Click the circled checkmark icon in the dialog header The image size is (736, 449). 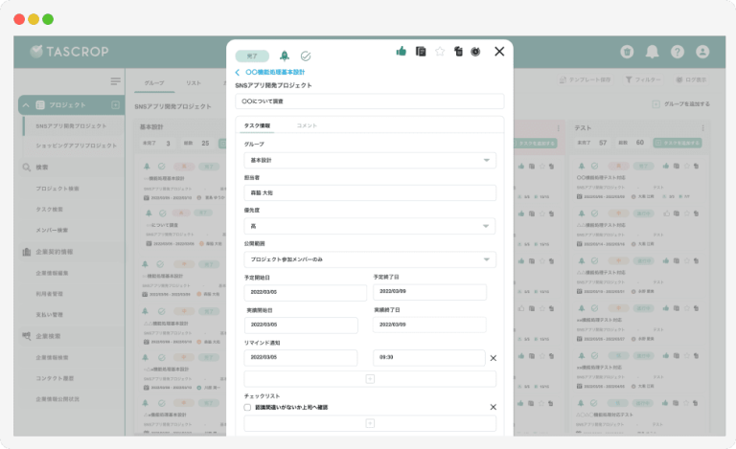pyautogui.click(x=306, y=56)
